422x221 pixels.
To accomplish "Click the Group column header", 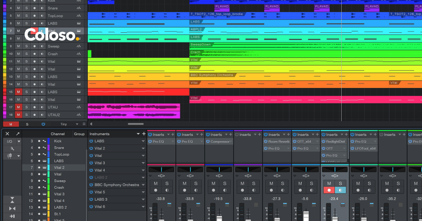I will [79, 134].
